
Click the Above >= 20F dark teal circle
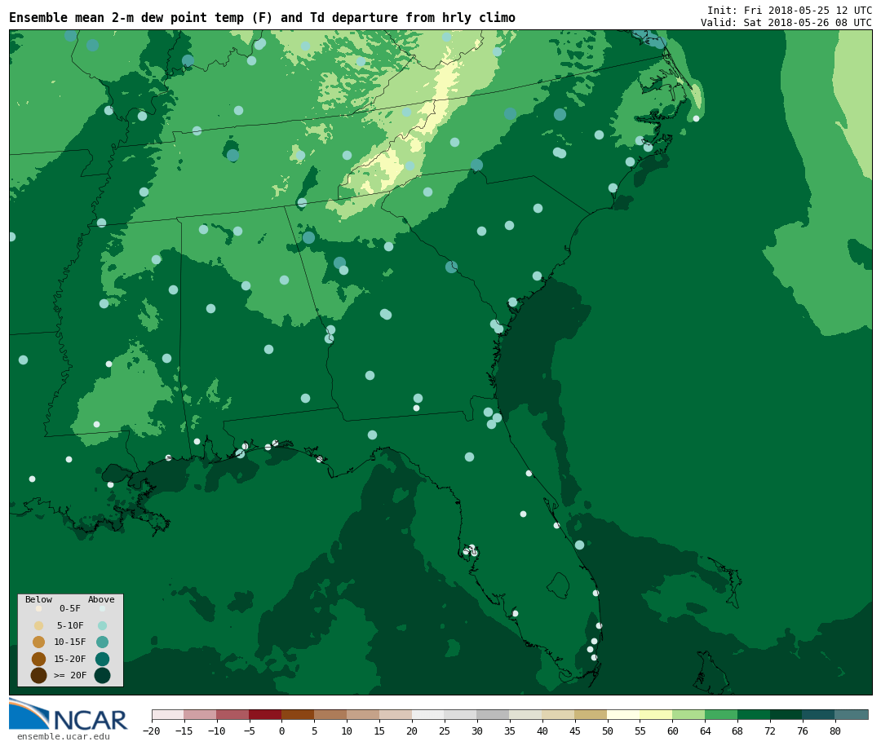pyautogui.click(x=102, y=675)
